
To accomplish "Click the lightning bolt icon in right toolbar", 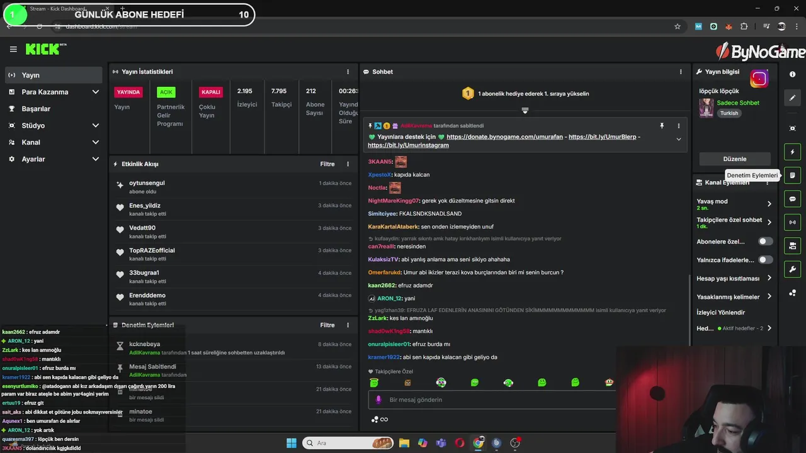I will 792,152.
